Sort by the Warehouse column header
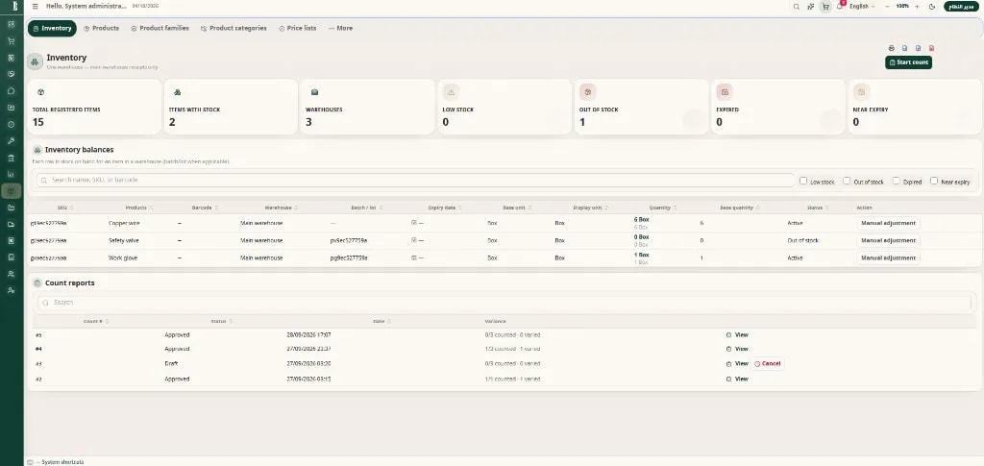 [282, 208]
